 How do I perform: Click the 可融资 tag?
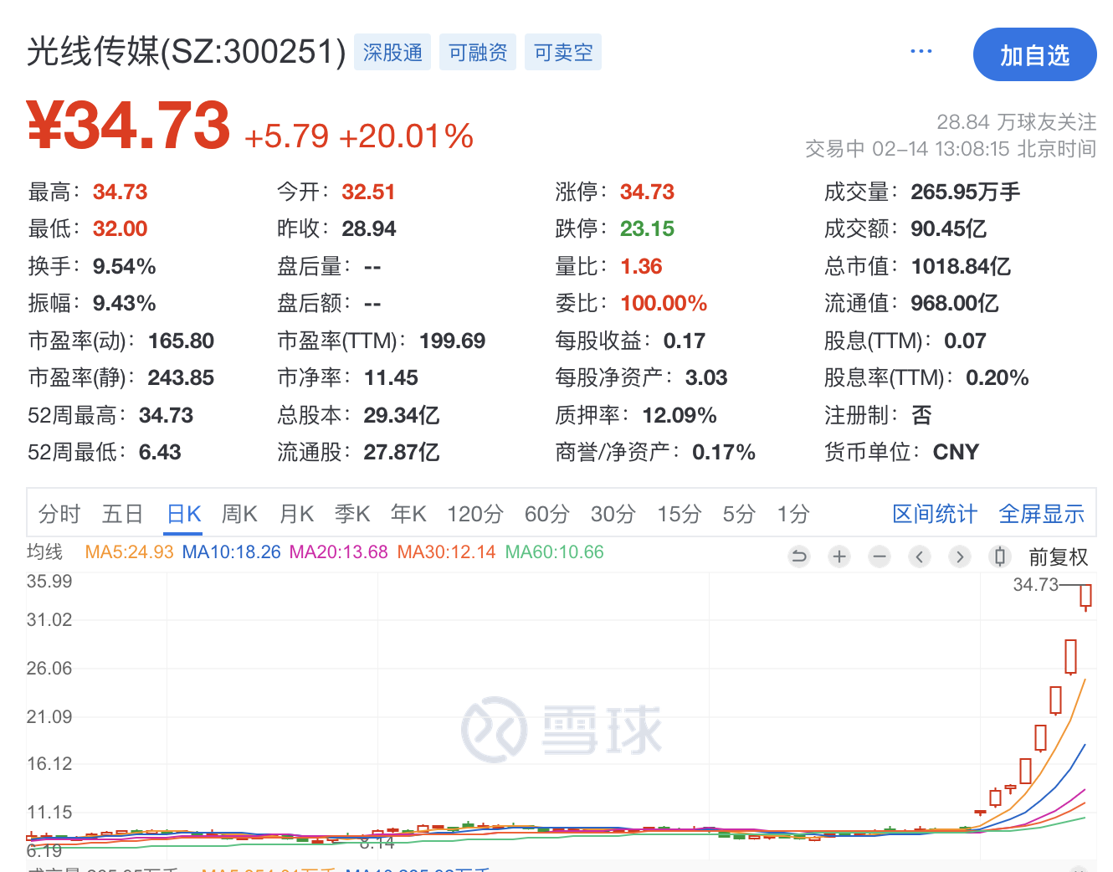click(x=478, y=52)
